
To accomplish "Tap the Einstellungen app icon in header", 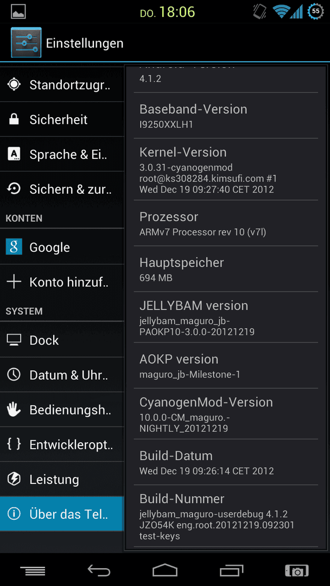I will [26, 43].
